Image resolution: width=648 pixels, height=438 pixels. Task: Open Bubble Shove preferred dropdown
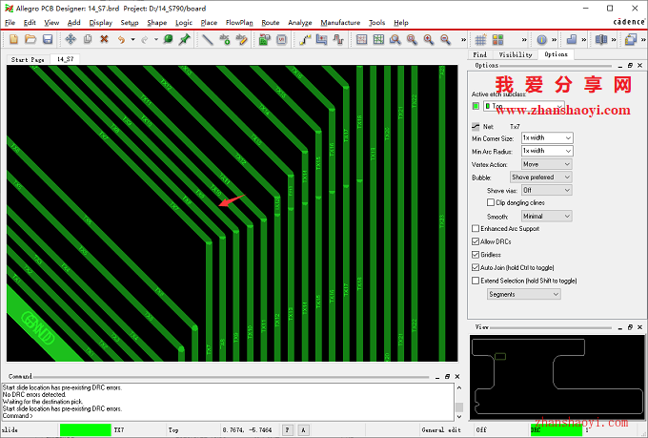[541, 177]
